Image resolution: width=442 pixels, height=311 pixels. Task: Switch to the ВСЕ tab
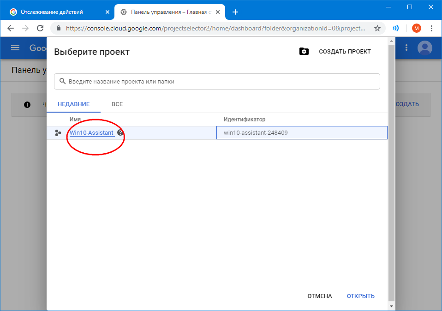[x=117, y=104]
